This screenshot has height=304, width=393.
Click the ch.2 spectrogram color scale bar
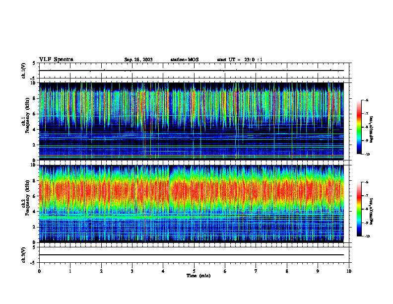359,209
